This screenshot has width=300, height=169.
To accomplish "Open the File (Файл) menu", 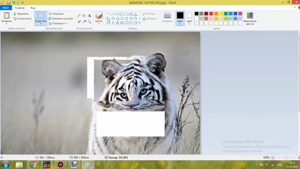I will [6, 8].
